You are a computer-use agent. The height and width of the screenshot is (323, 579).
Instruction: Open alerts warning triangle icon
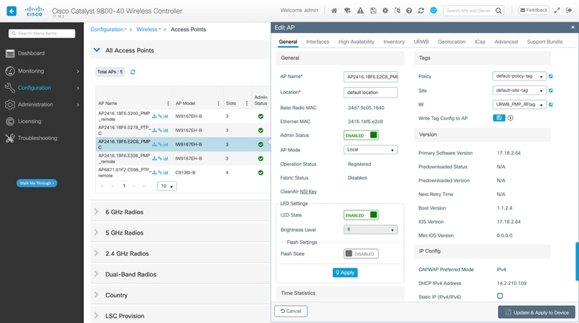(360, 11)
